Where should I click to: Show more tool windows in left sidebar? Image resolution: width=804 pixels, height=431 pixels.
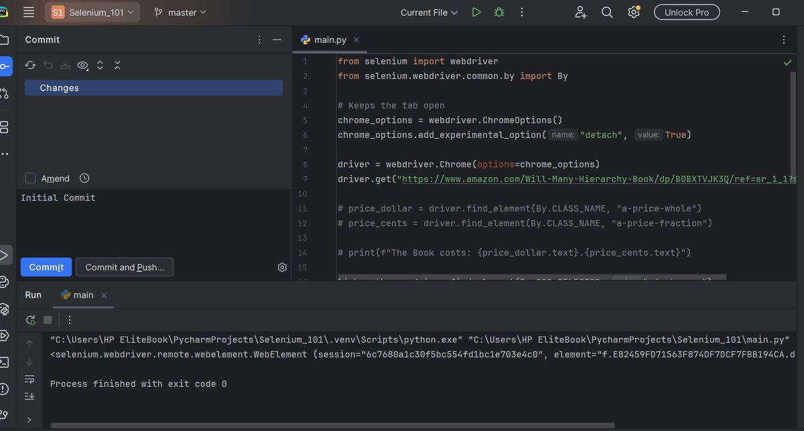tap(5, 154)
